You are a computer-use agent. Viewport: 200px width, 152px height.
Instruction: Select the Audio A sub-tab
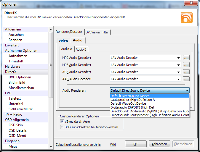pyautogui.click(x=67, y=49)
